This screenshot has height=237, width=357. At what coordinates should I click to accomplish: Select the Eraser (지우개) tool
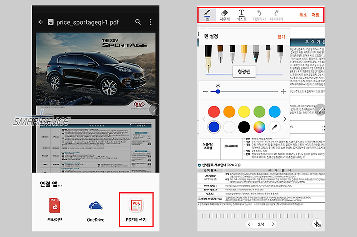coord(225,15)
